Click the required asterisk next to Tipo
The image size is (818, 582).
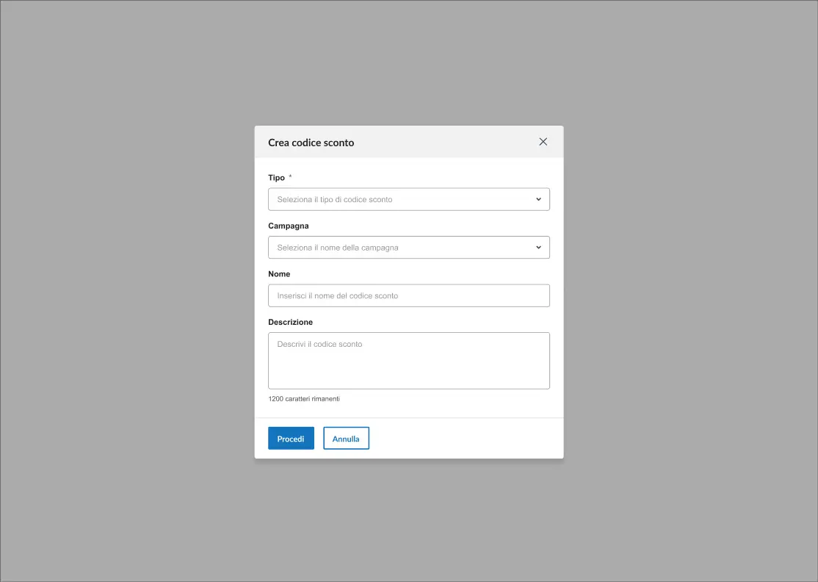290,177
